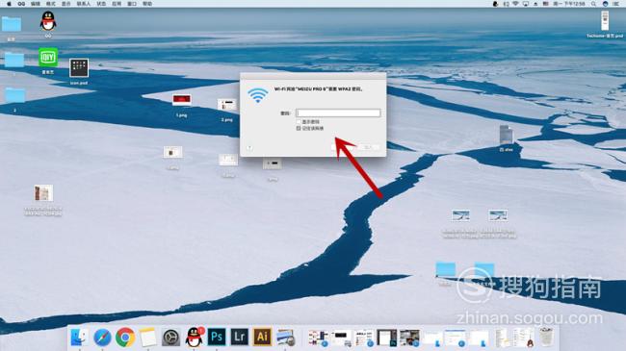The image size is (626, 351).
Task: Open Photoshop from the dock
Action: (x=217, y=337)
